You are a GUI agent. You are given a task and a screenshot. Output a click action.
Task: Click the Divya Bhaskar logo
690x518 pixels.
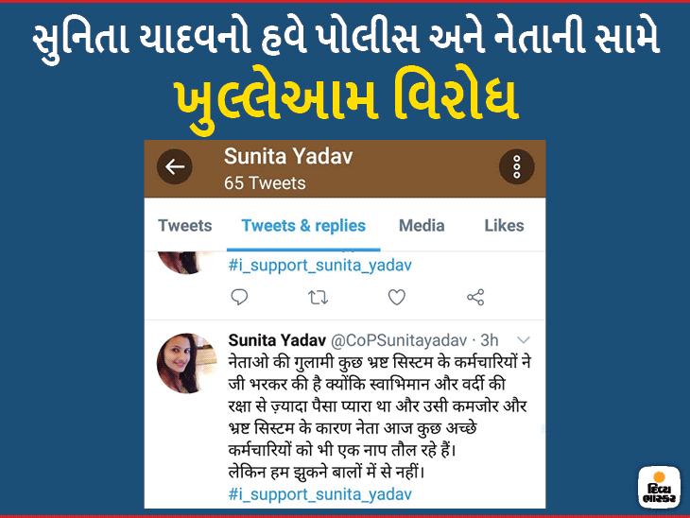659,488
